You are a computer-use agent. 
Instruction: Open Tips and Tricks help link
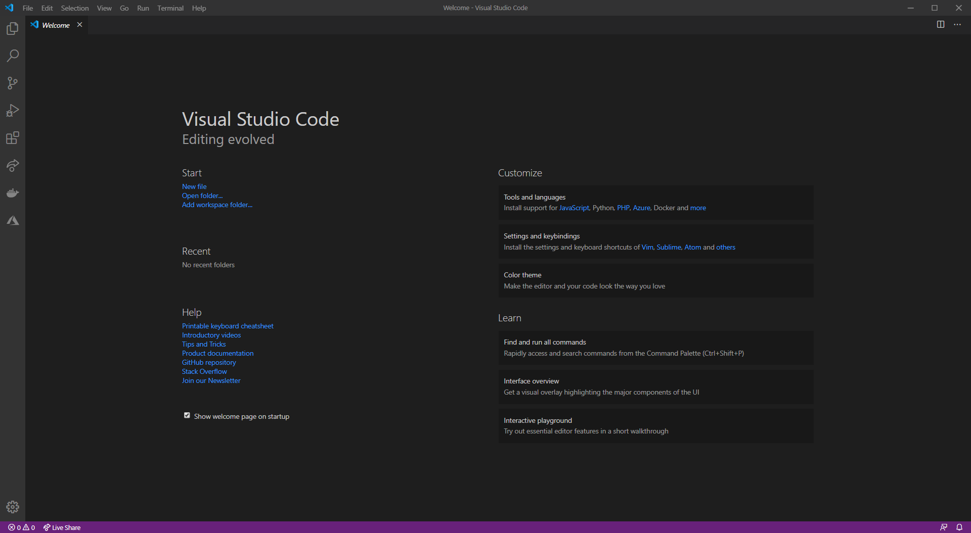point(203,344)
